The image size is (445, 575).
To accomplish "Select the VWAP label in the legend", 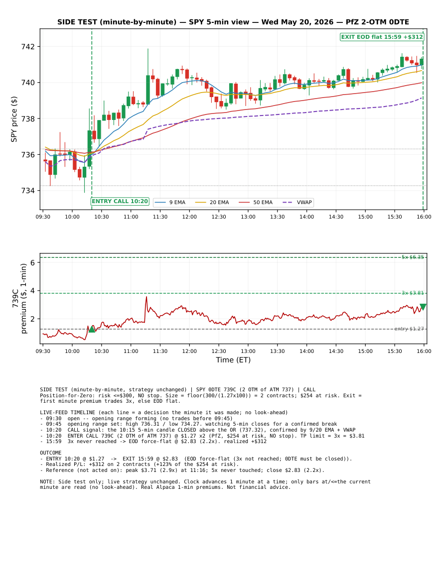I will tap(304, 203).
